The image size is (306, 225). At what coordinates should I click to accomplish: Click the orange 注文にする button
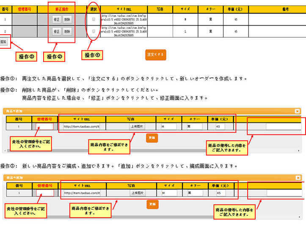pyautogui.click(x=155, y=55)
